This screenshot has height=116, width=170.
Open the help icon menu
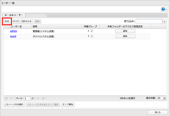click(164, 9)
